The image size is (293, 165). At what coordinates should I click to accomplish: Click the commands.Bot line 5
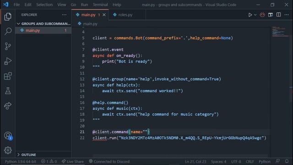point(163,38)
